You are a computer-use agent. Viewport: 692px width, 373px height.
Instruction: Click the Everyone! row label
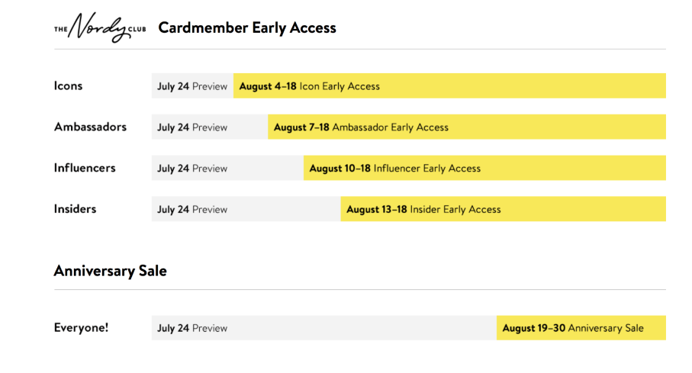coord(81,327)
